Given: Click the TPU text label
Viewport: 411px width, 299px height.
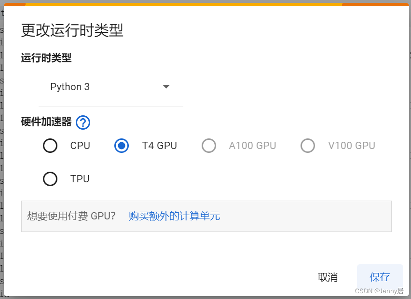Looking at the screenshot, I should coord(80,179).
